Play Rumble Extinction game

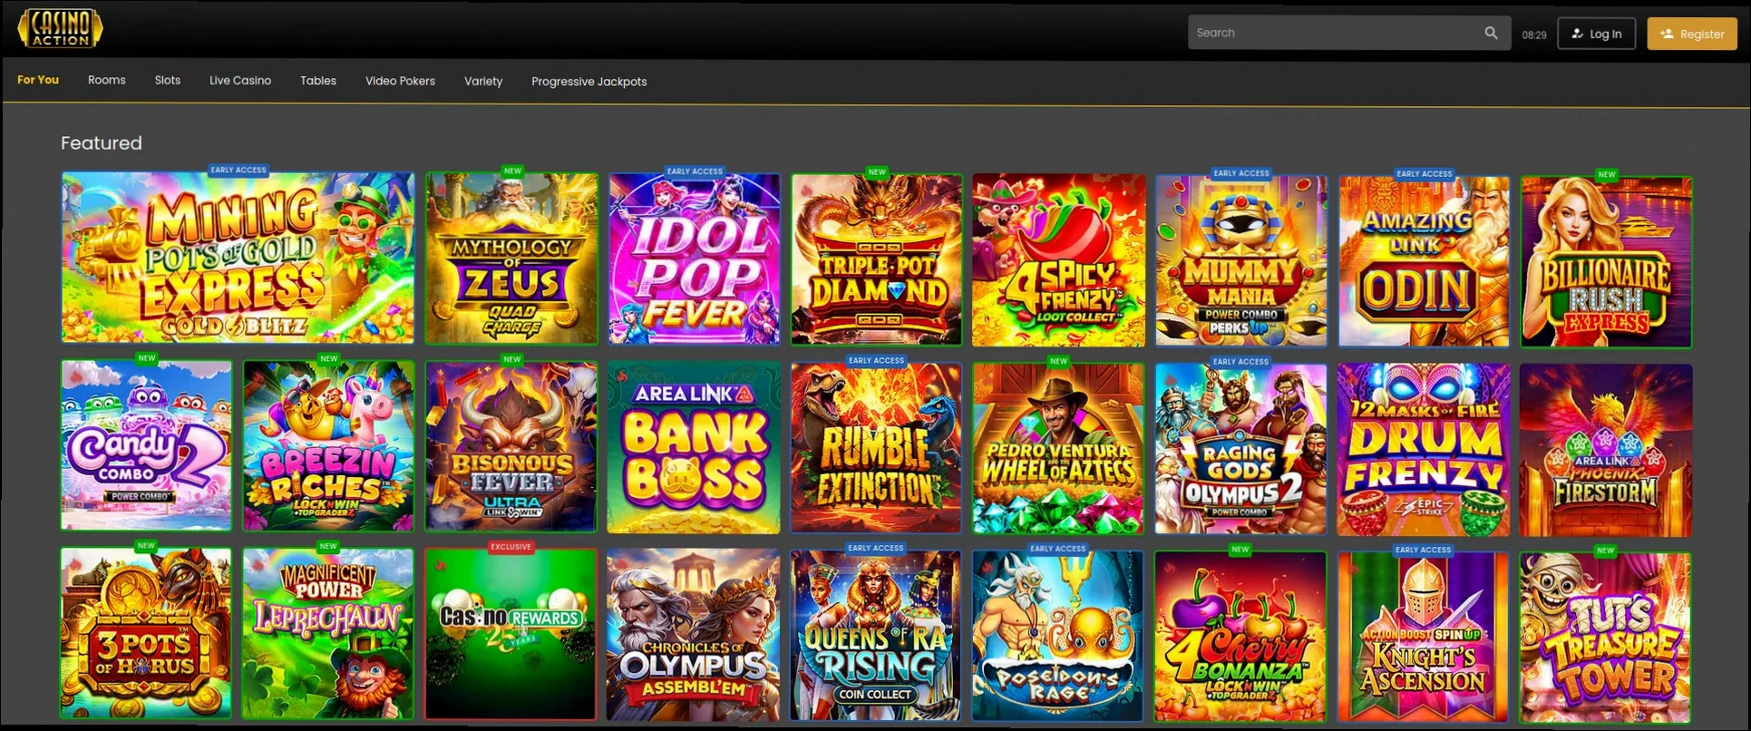click(x=876, y=448)
